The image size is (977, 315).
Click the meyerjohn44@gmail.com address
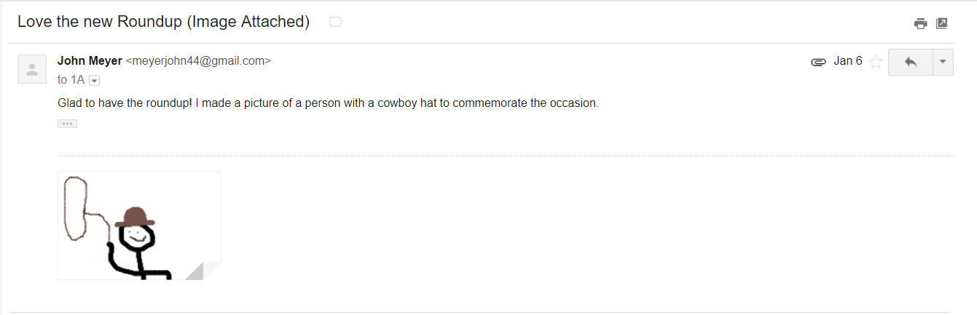tap(199, 61)
